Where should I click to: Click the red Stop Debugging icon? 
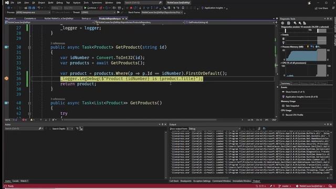[x=131, y=8]
